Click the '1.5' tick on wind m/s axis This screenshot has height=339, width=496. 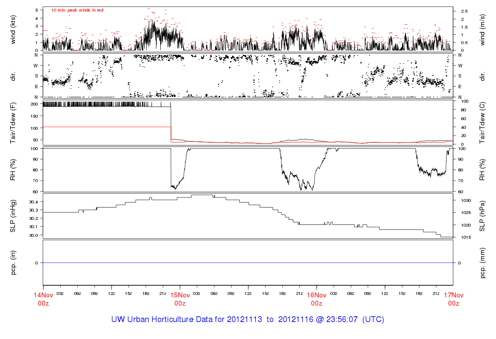click(464, 27)
